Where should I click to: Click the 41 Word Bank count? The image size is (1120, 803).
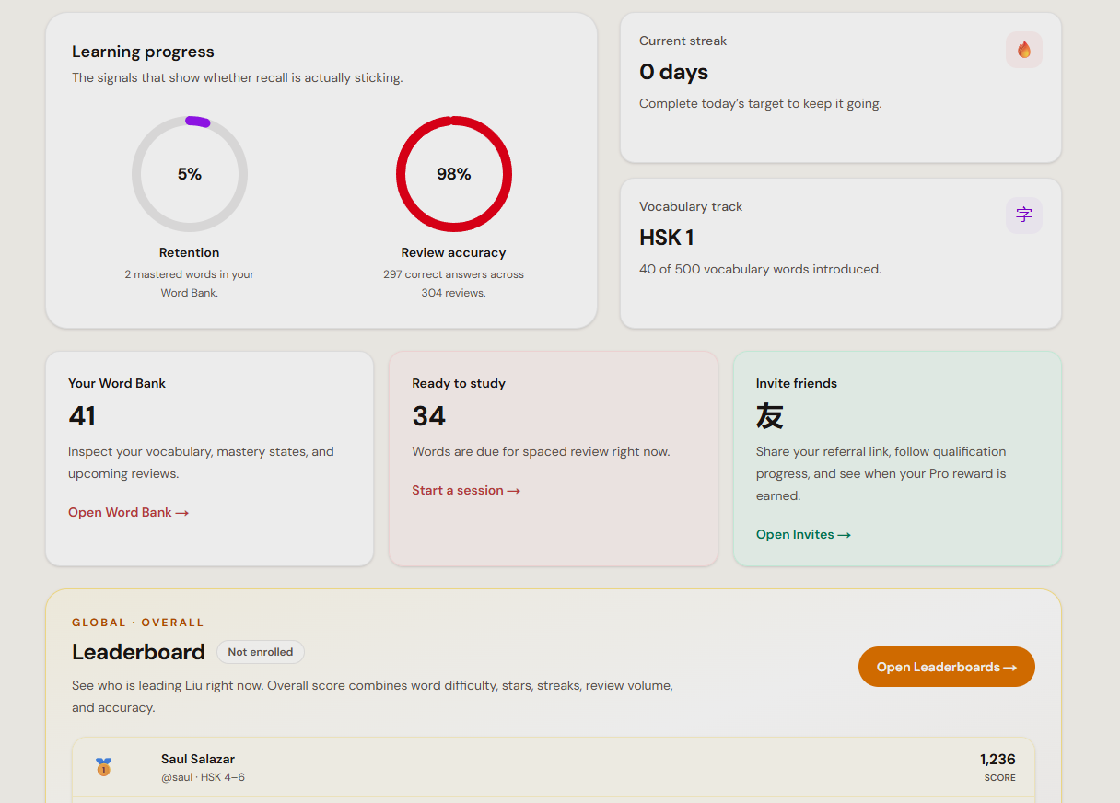(x=82, y=416)
